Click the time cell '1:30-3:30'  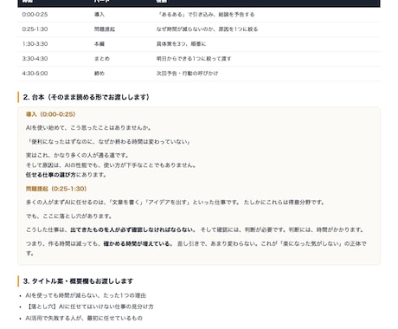tap(35, 44)
